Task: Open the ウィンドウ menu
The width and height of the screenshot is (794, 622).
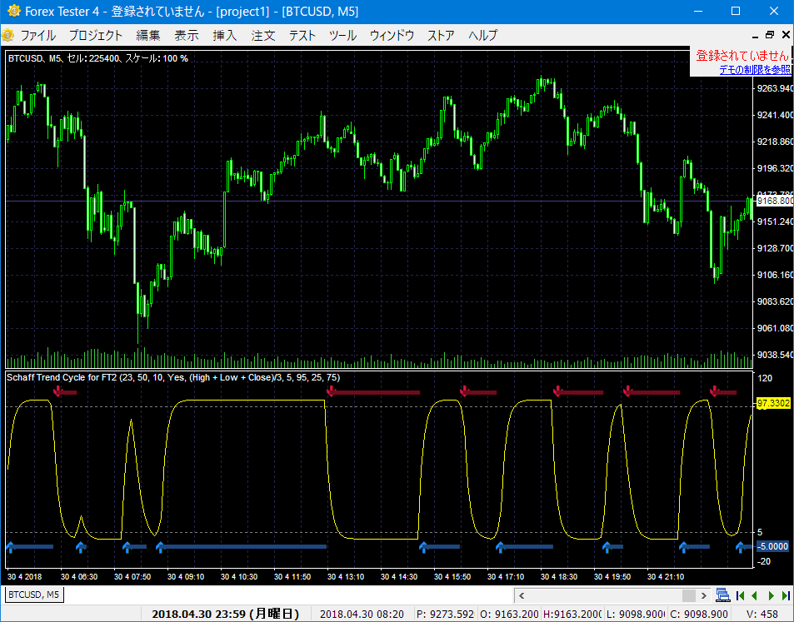Action: (x=392, y=36)
